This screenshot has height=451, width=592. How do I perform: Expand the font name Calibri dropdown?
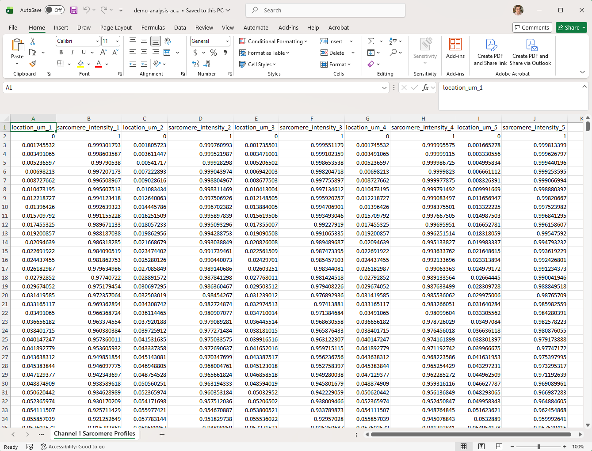[97, 41]
